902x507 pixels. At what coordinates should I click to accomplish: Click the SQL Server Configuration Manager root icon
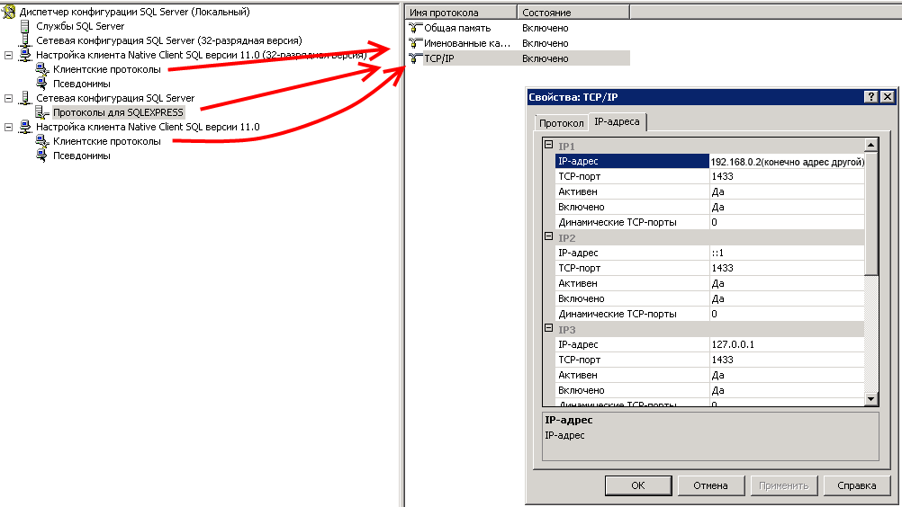coord(9,12)
